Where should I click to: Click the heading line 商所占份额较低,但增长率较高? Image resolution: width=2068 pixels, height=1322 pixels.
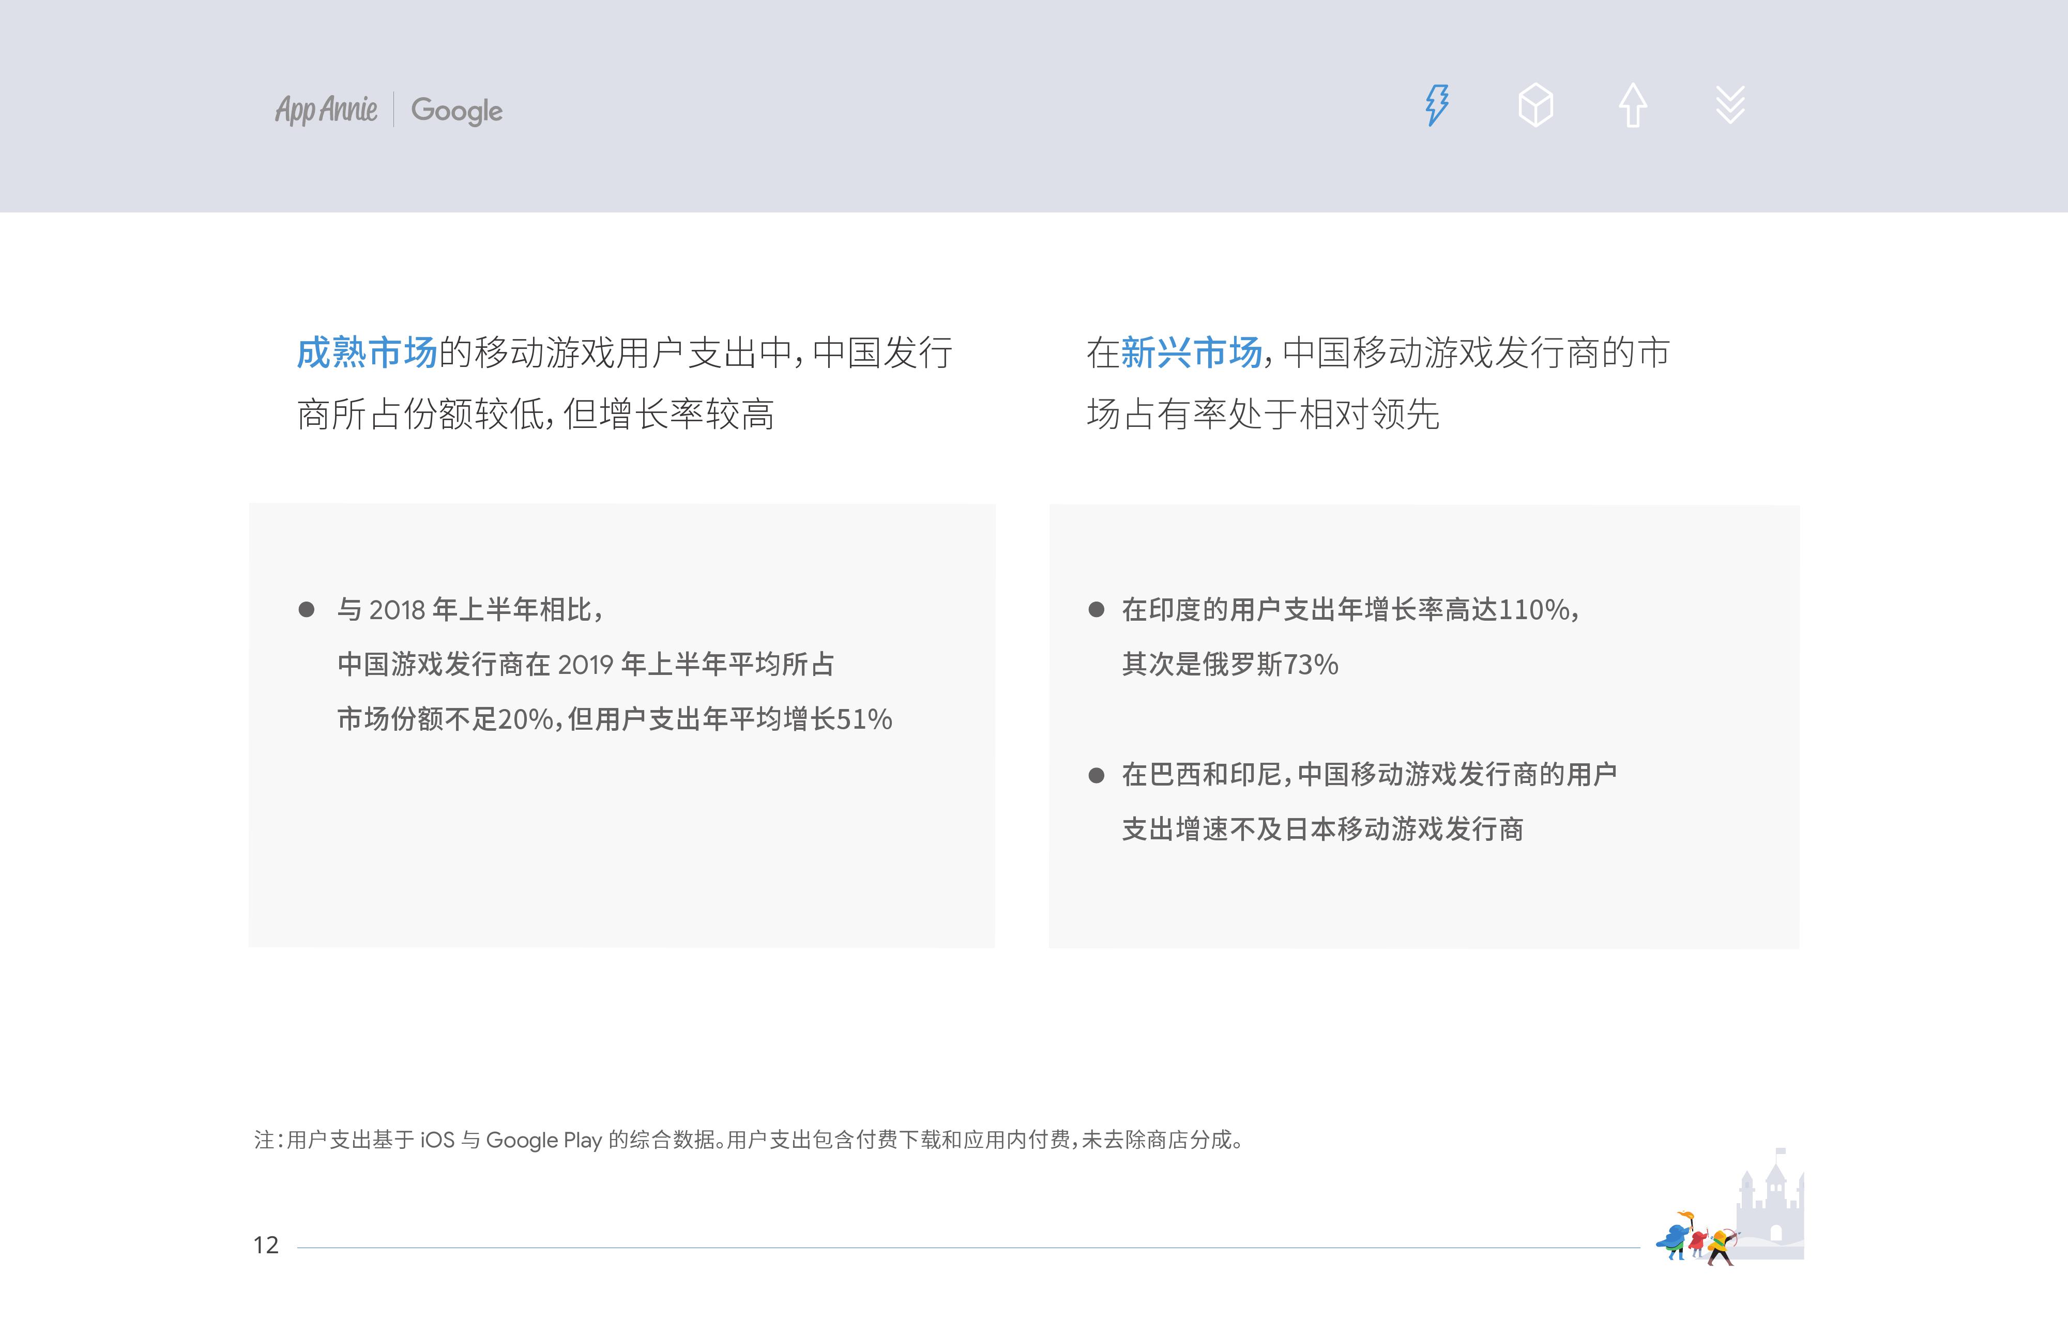(x=535, y=414)
